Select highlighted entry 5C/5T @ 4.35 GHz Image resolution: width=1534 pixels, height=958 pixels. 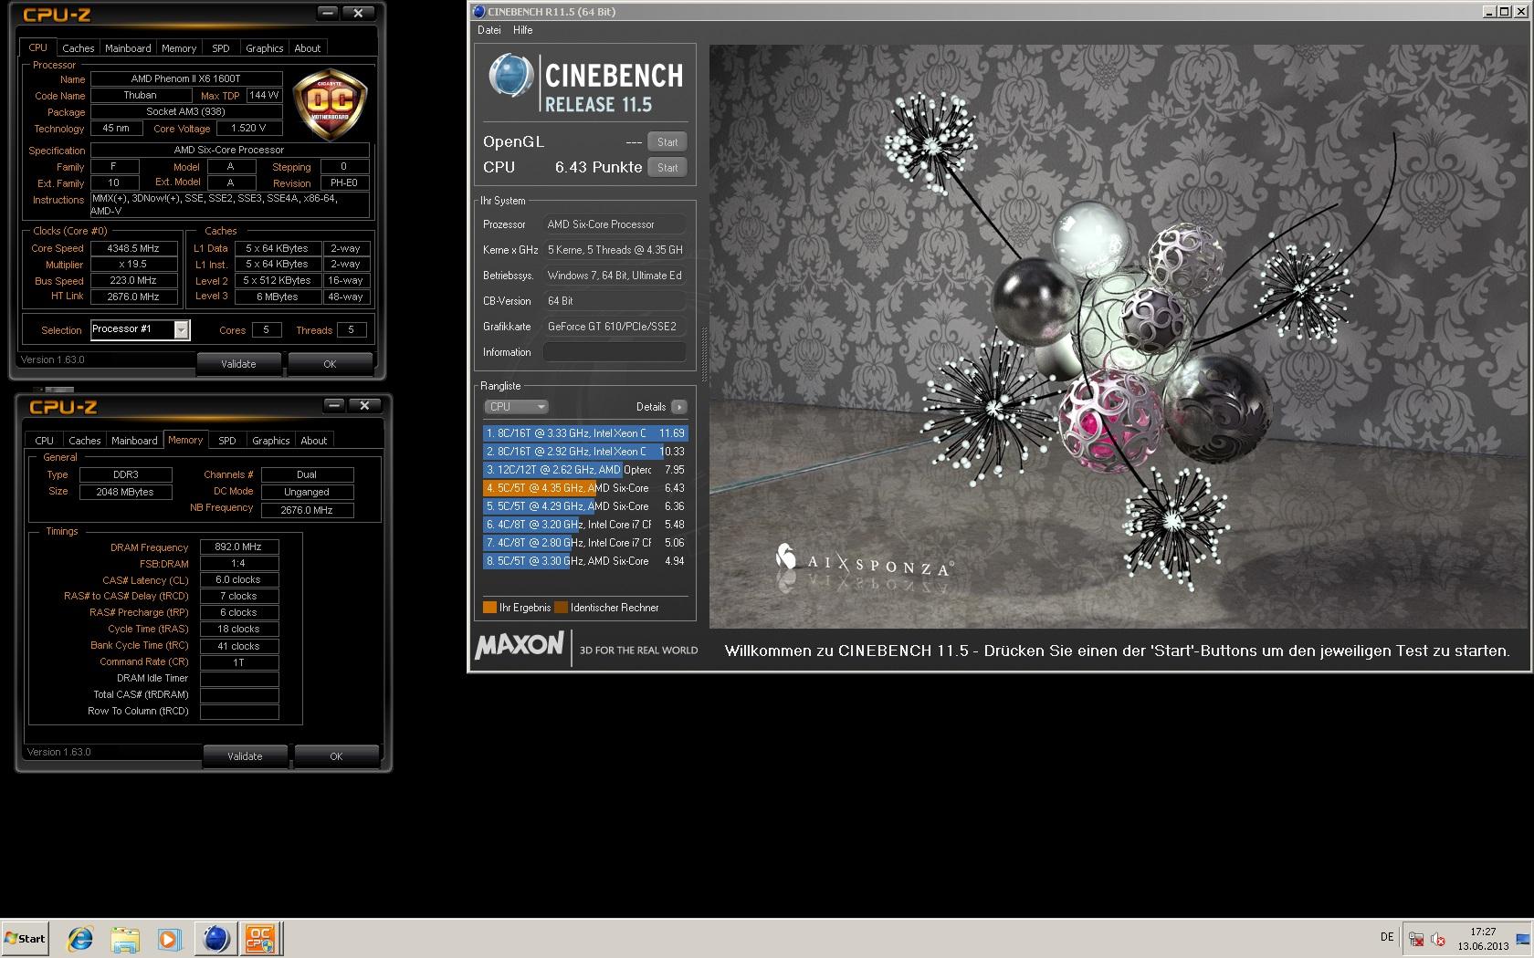point(585,488)
